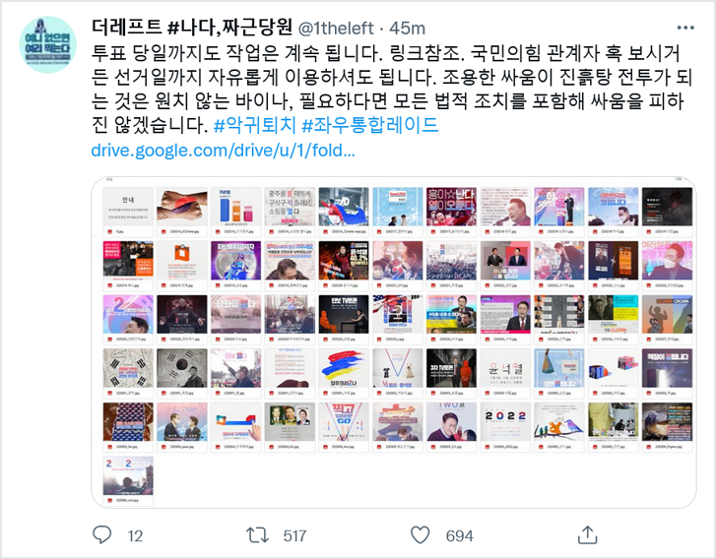Open the #좌우통합레이드 hashtag

pos(370,125)
